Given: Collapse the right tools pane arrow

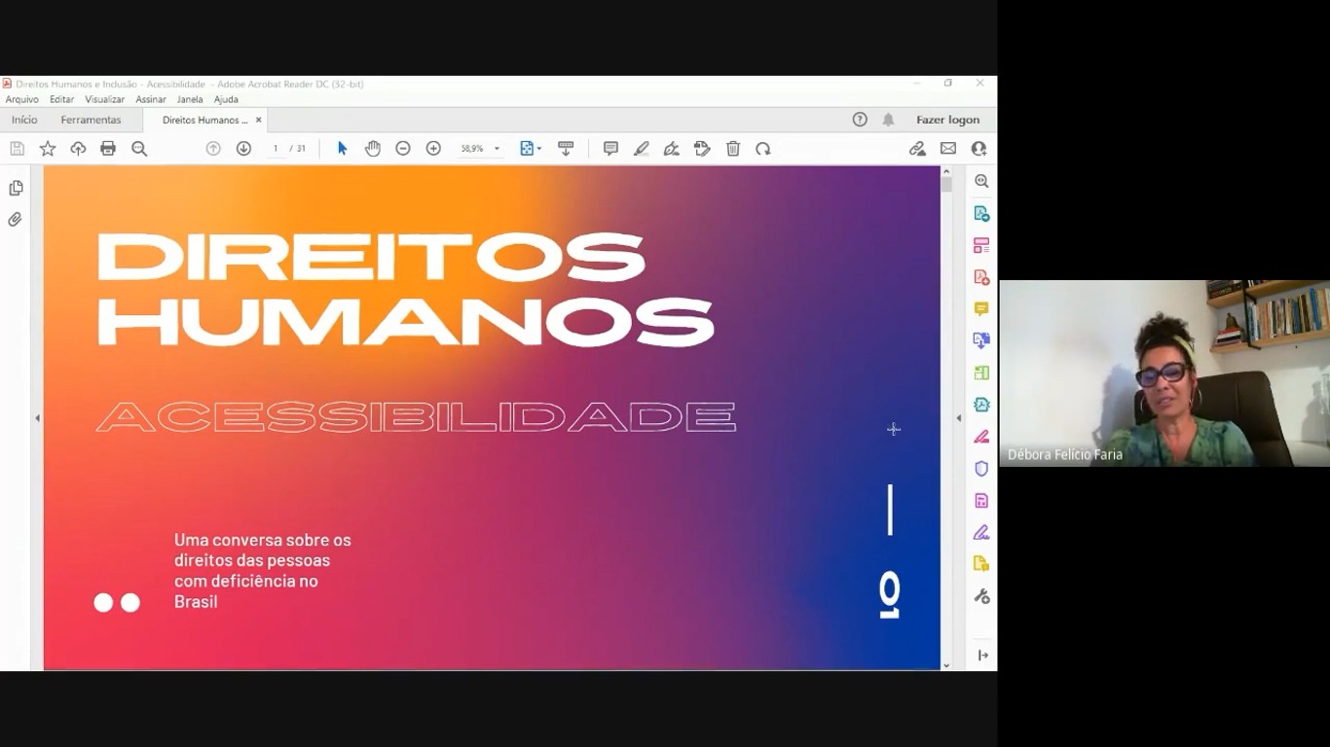Looking at the screenshot, I should [958, 418].
